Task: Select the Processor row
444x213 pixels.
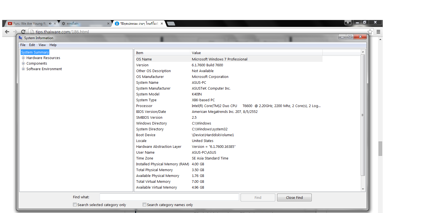Action: tap(228, 106)
